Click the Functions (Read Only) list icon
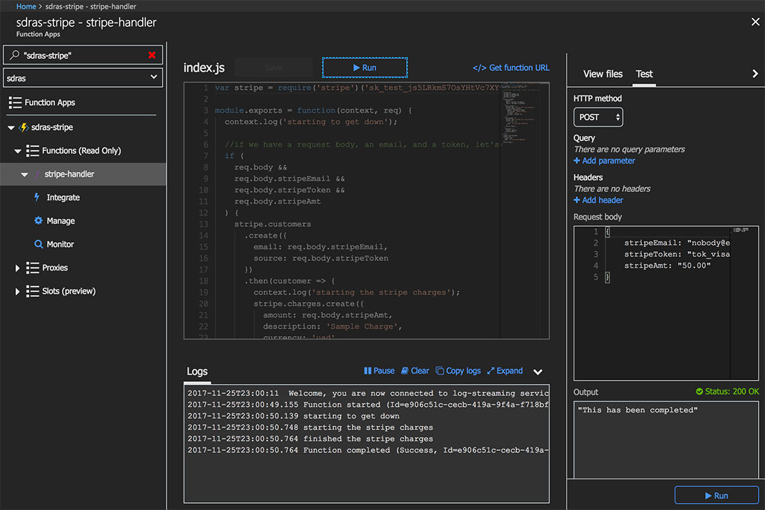Image resolution: width=765 pixels, height=510 pixels. (x=33, y=151)
